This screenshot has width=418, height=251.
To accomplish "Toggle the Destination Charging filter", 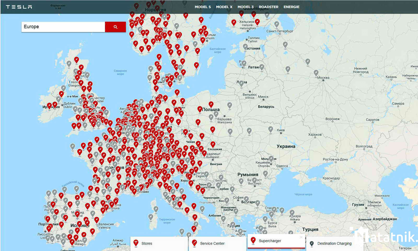I will pyautogui.click(x=334, y=243).
